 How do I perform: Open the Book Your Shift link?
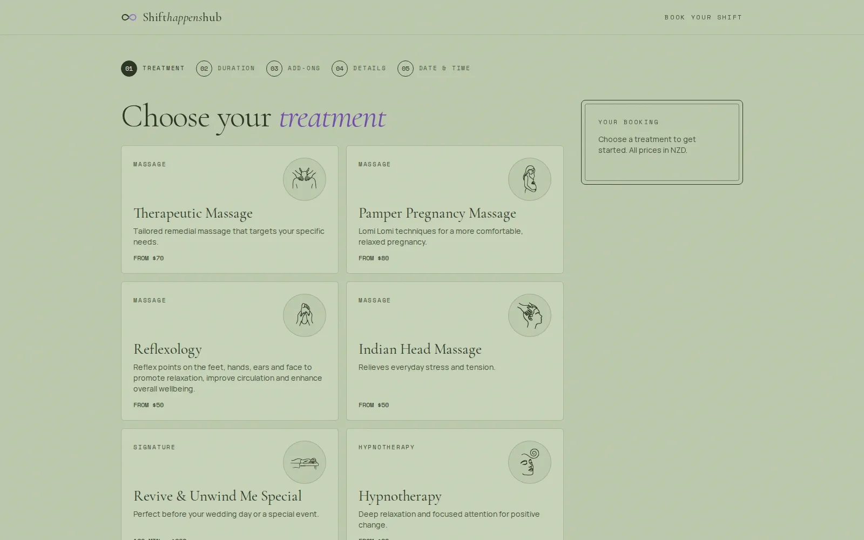tap(703, 17)
